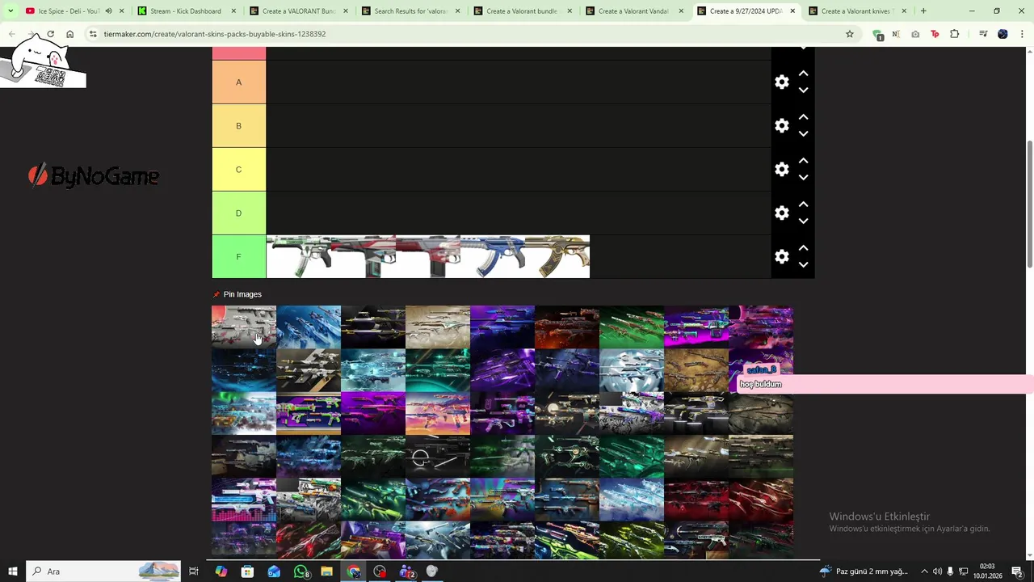Move tier F row down
This screenshot has height=582, width=1034.
coord(803,265)
